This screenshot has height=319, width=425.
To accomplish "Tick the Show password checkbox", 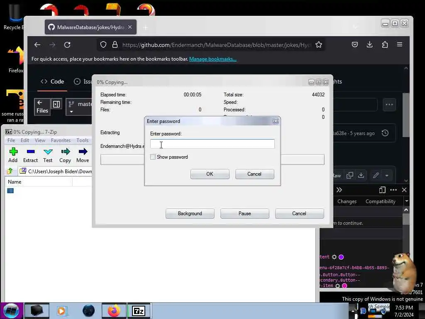I will point(153,157).
